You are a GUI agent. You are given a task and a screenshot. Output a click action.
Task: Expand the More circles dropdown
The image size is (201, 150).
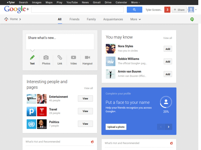pyautogui.click(x=135, y=19)
